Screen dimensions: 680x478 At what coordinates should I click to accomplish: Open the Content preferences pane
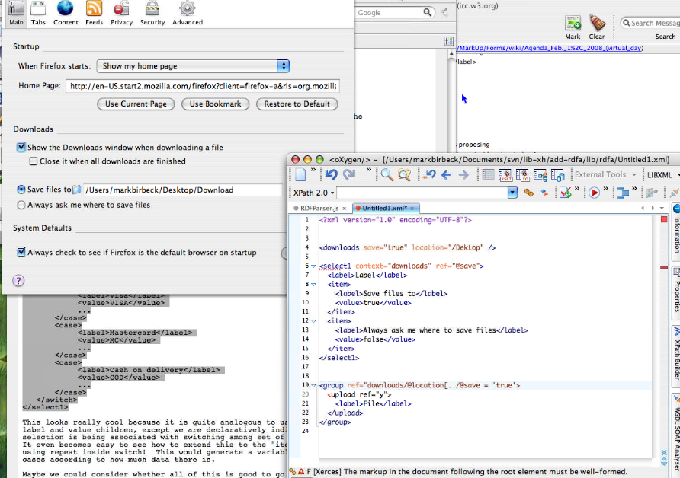pos(66,13)
